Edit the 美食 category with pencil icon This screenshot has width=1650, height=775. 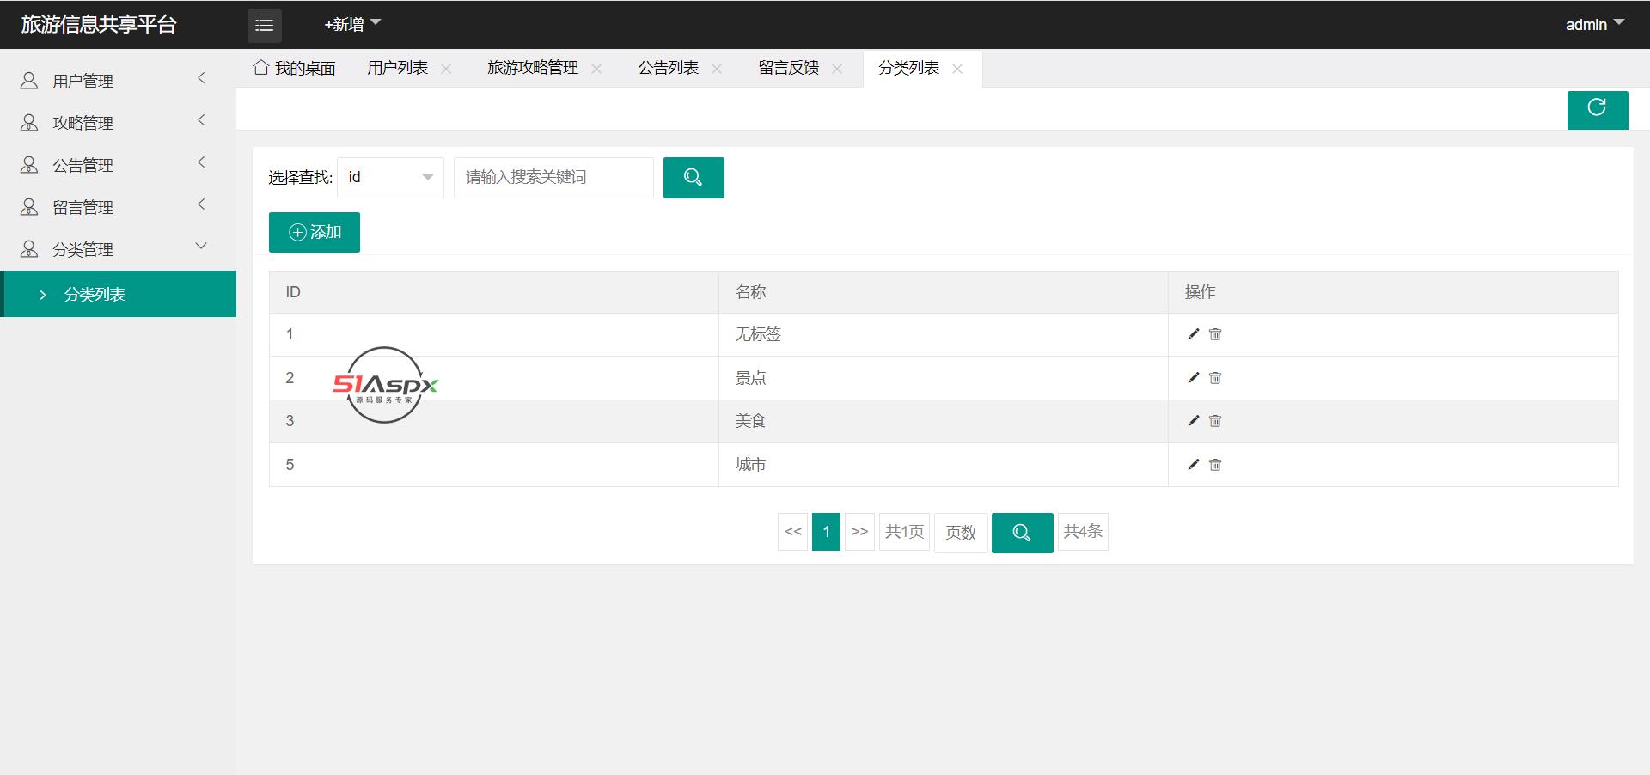(x=1193, y=421)
